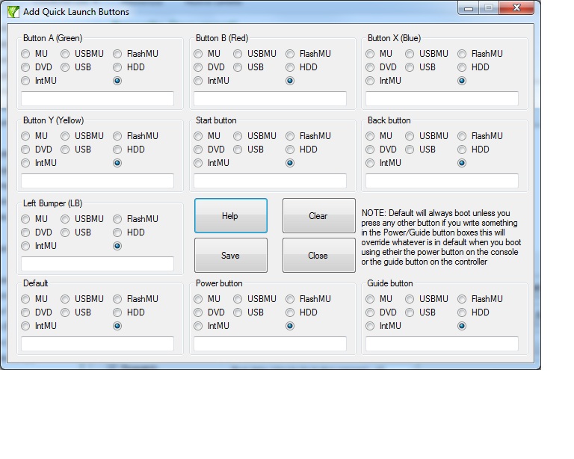Click the Default group text input
Viewport: 574px width, 459px height.
point(97,344)
